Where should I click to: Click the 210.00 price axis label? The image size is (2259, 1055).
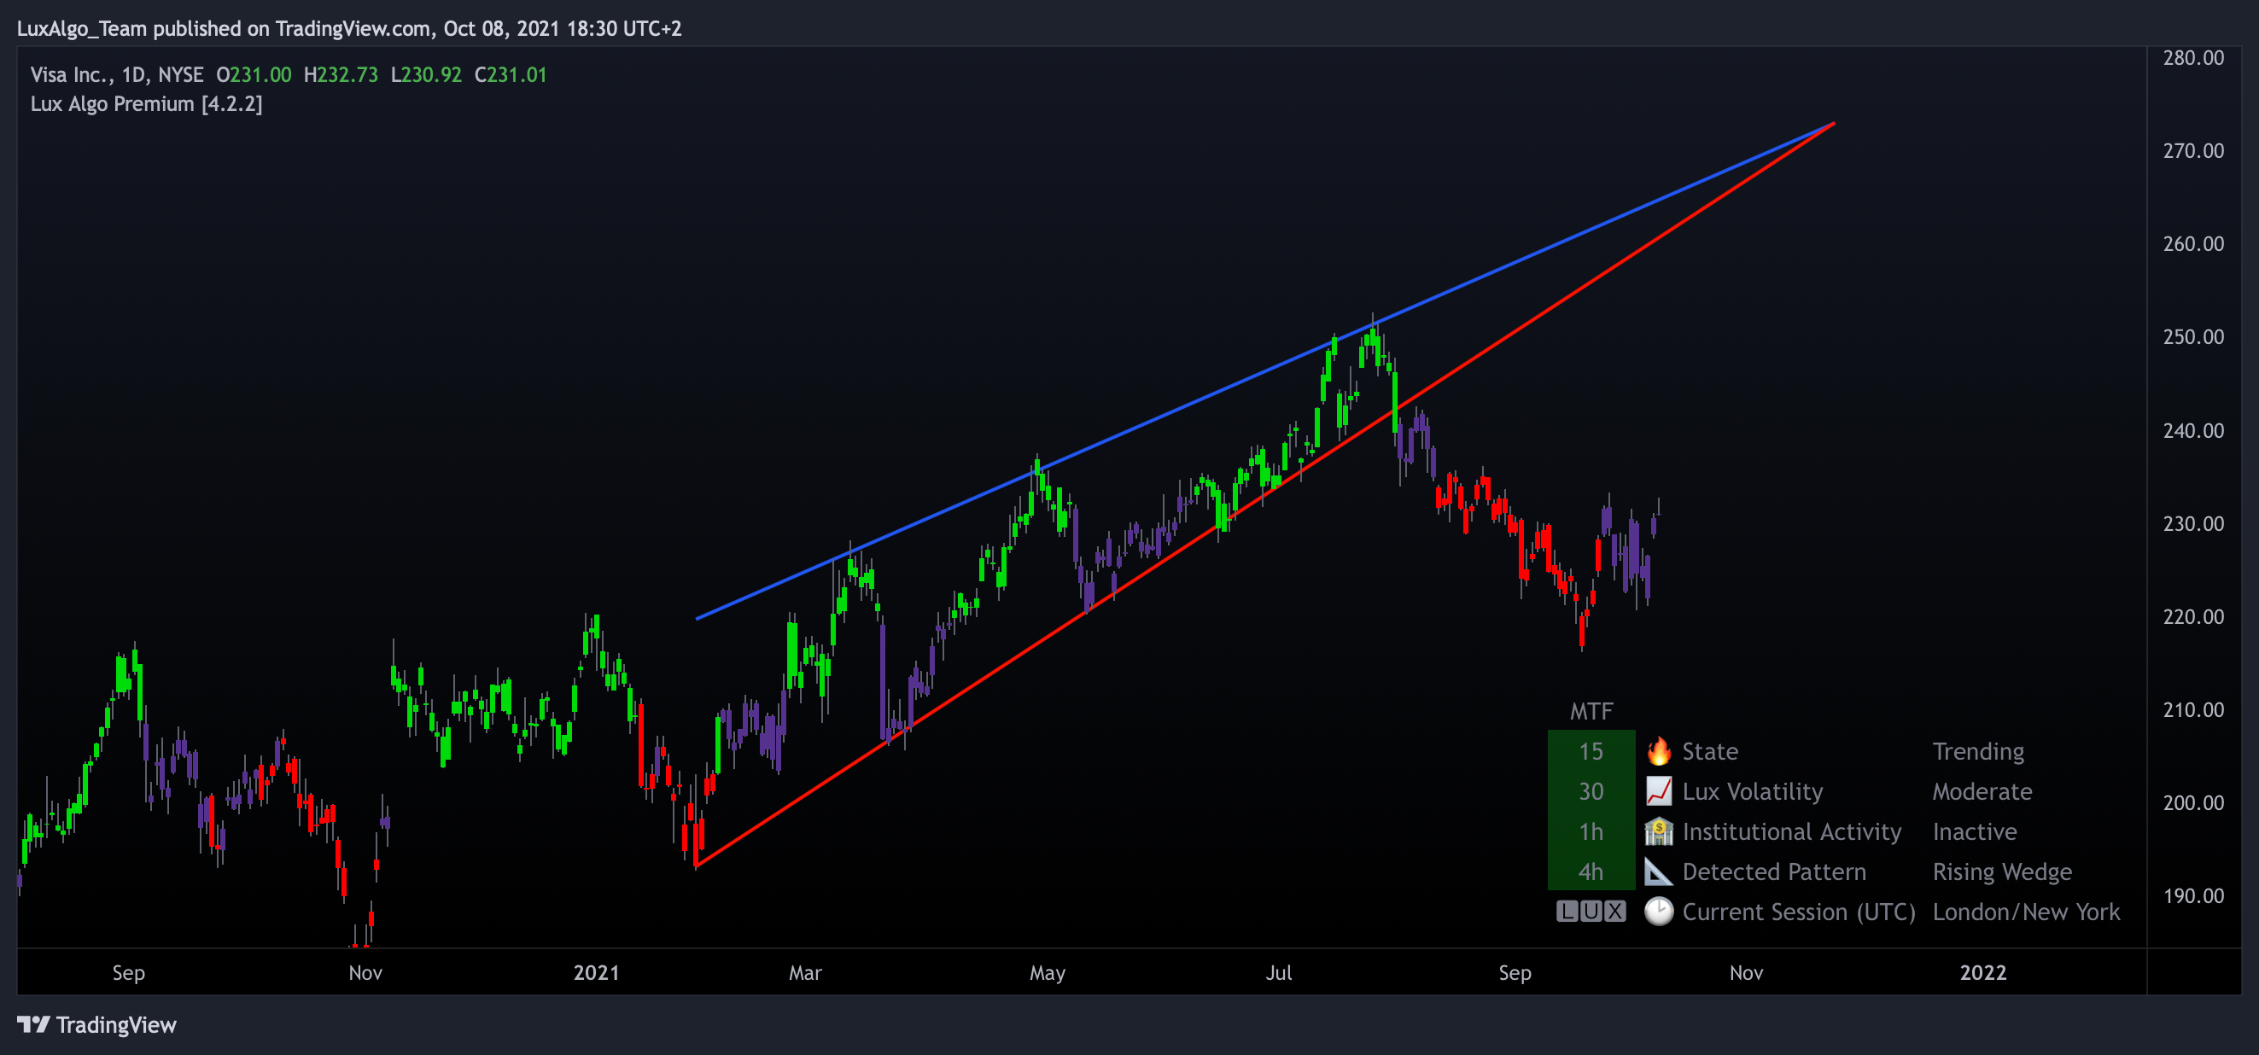2192,709
